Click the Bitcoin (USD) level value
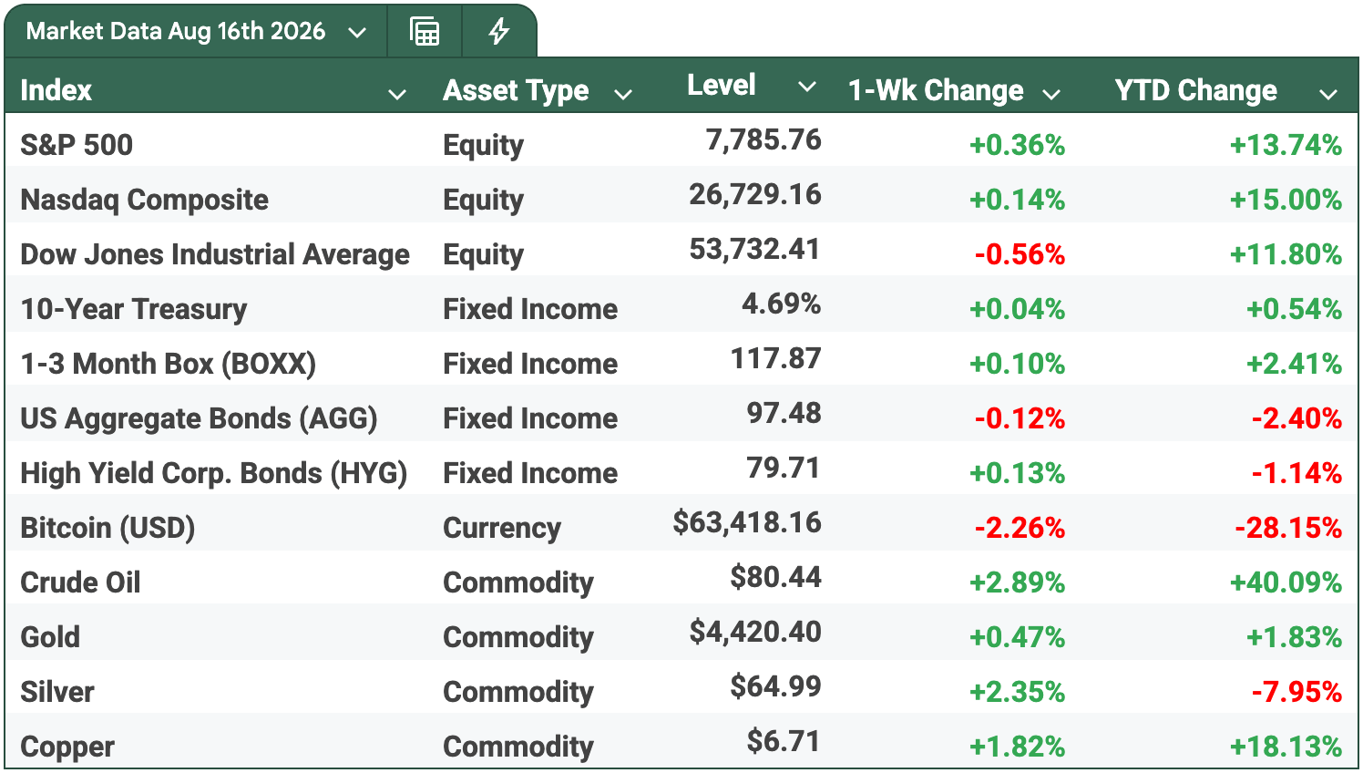This screenshot has height=773, width=1363. click(747, 522)
